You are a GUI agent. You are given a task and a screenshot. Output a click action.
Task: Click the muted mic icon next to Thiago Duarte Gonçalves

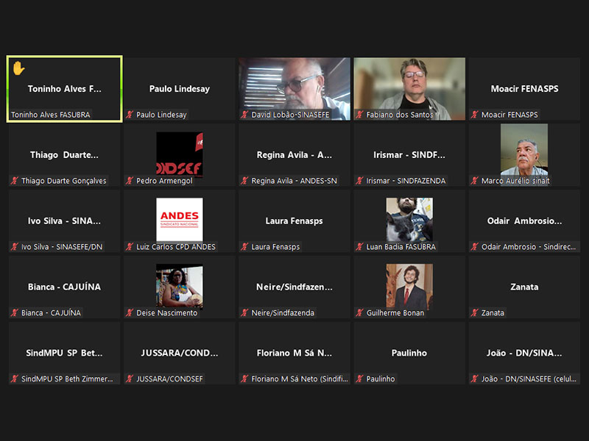[15, 181]
